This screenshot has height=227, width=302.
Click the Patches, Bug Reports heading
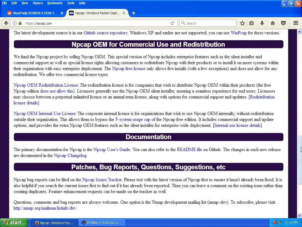click(x=149, y=167)
